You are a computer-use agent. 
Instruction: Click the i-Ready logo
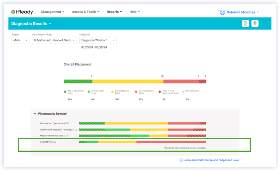pyautogui.click(x=22, y=12)
